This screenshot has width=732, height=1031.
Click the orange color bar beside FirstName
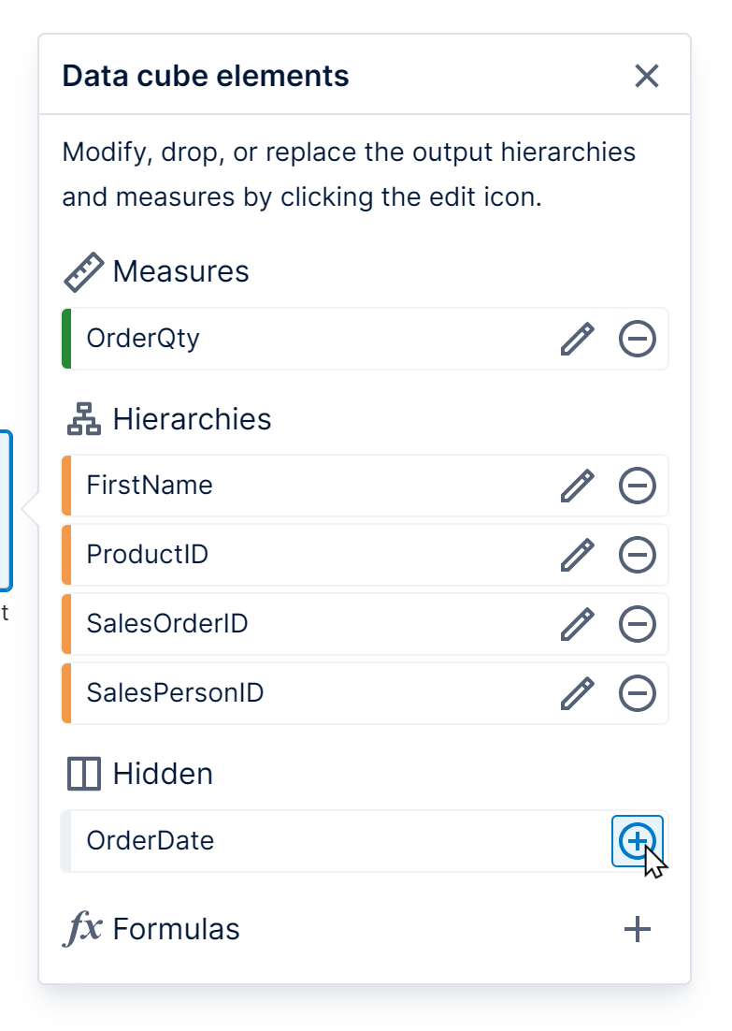[66, 485]
